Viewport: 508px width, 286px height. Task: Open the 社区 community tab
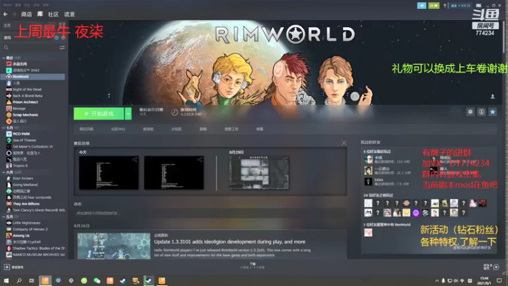click(53, 14)
